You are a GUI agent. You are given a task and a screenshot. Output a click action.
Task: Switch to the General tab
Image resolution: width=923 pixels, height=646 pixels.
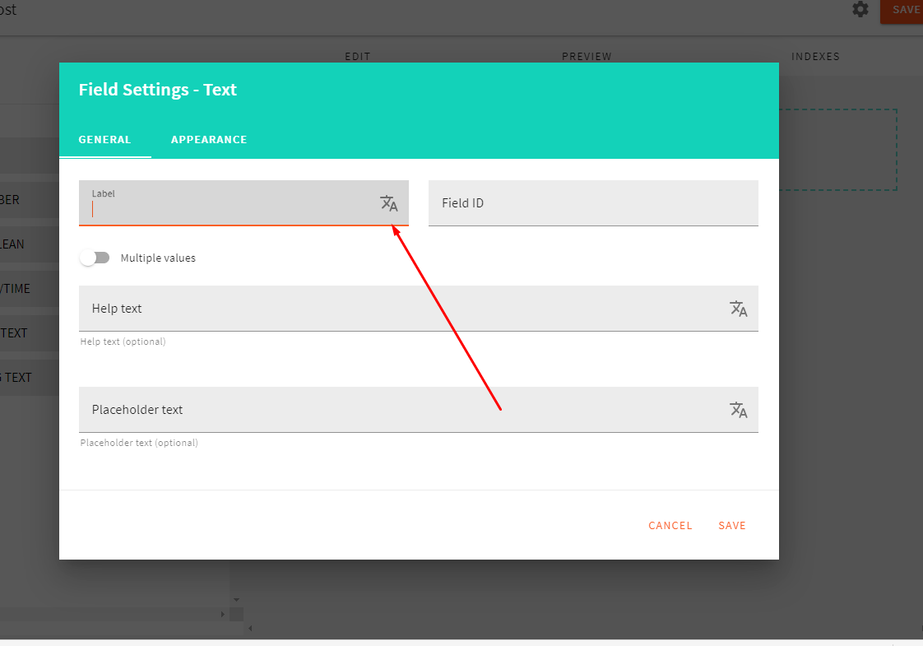coord(104,140)
